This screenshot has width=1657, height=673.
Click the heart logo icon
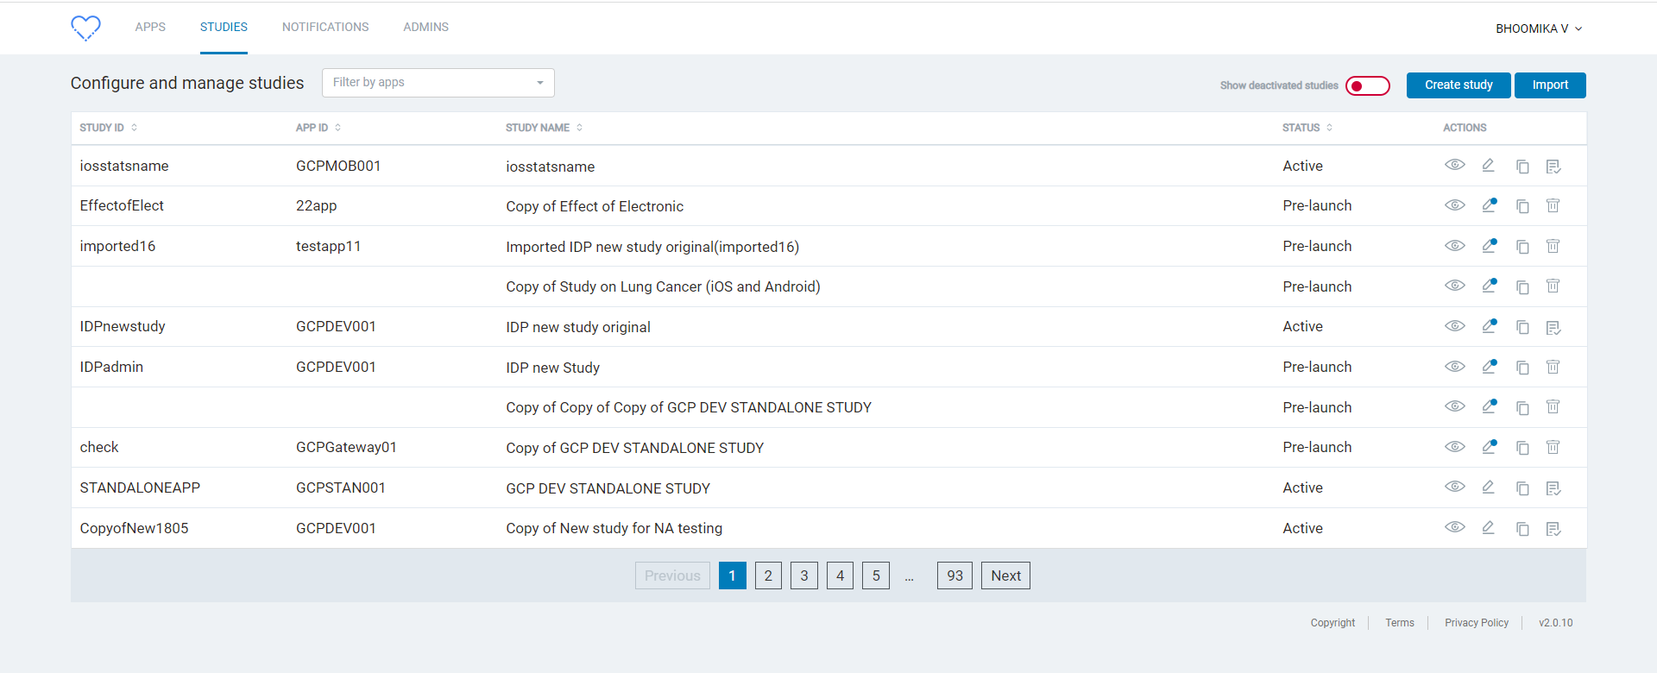(x=85, y=28)
